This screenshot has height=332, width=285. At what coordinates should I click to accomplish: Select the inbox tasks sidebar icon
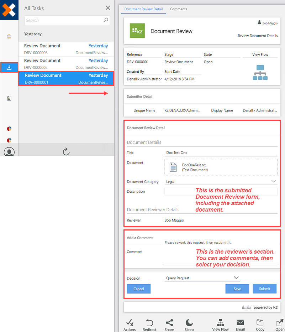click(9, 68)
